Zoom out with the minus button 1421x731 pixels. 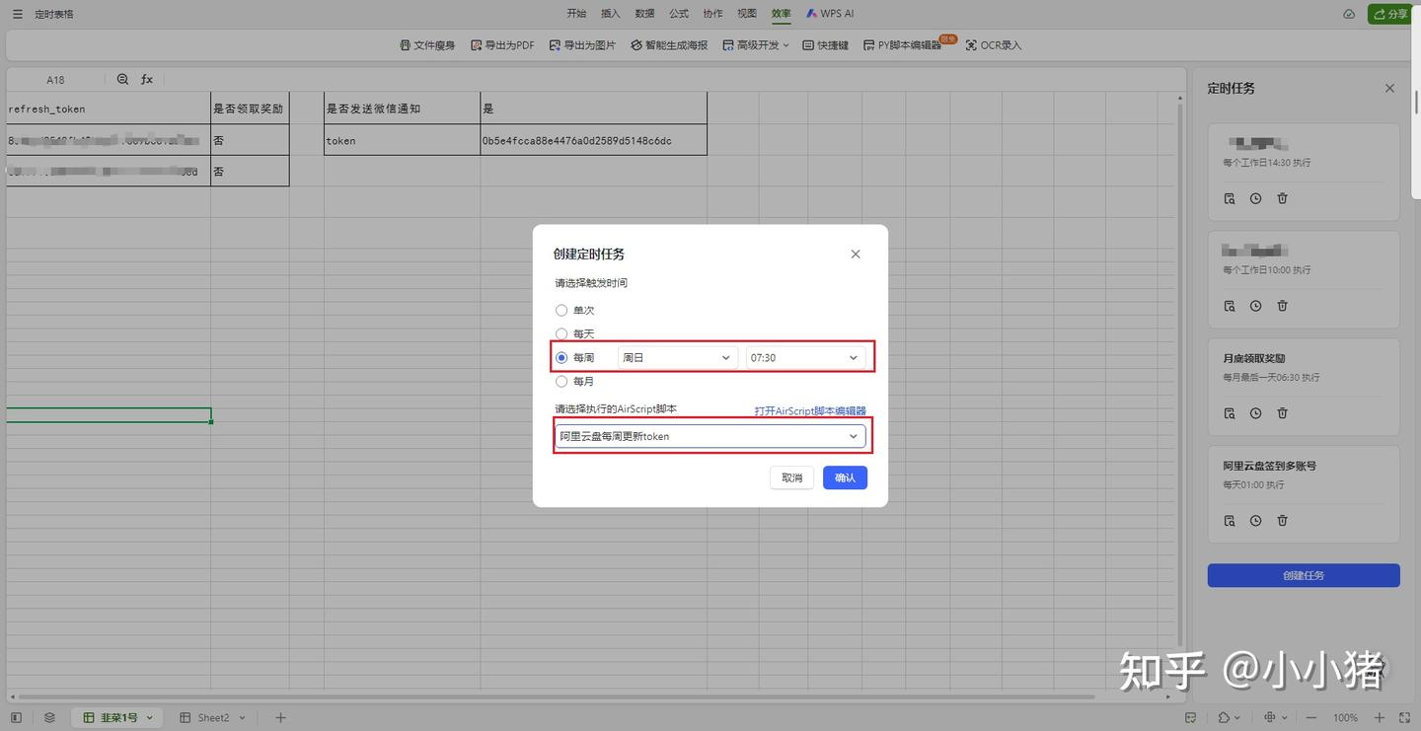tap(1311, 718)
